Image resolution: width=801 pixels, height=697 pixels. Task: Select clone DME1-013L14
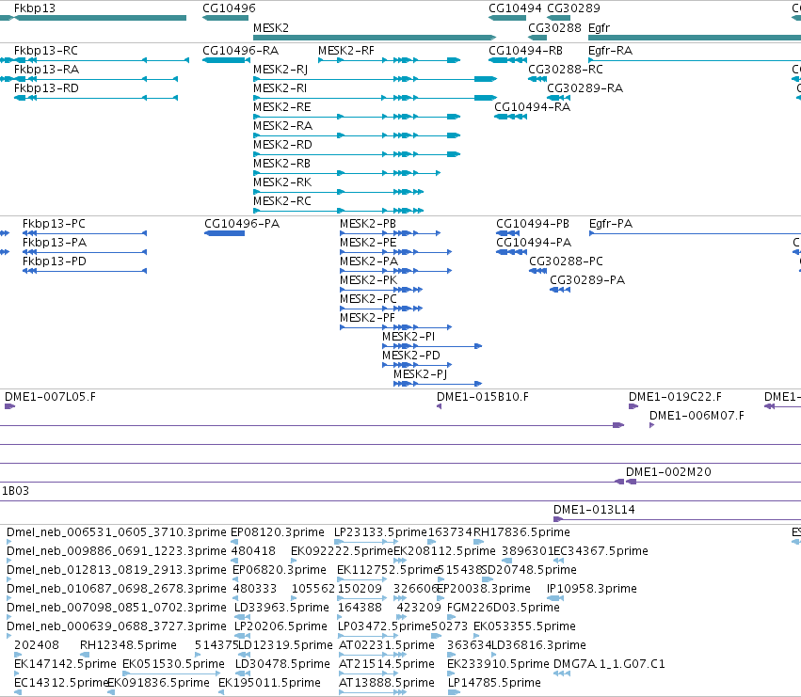594,510
